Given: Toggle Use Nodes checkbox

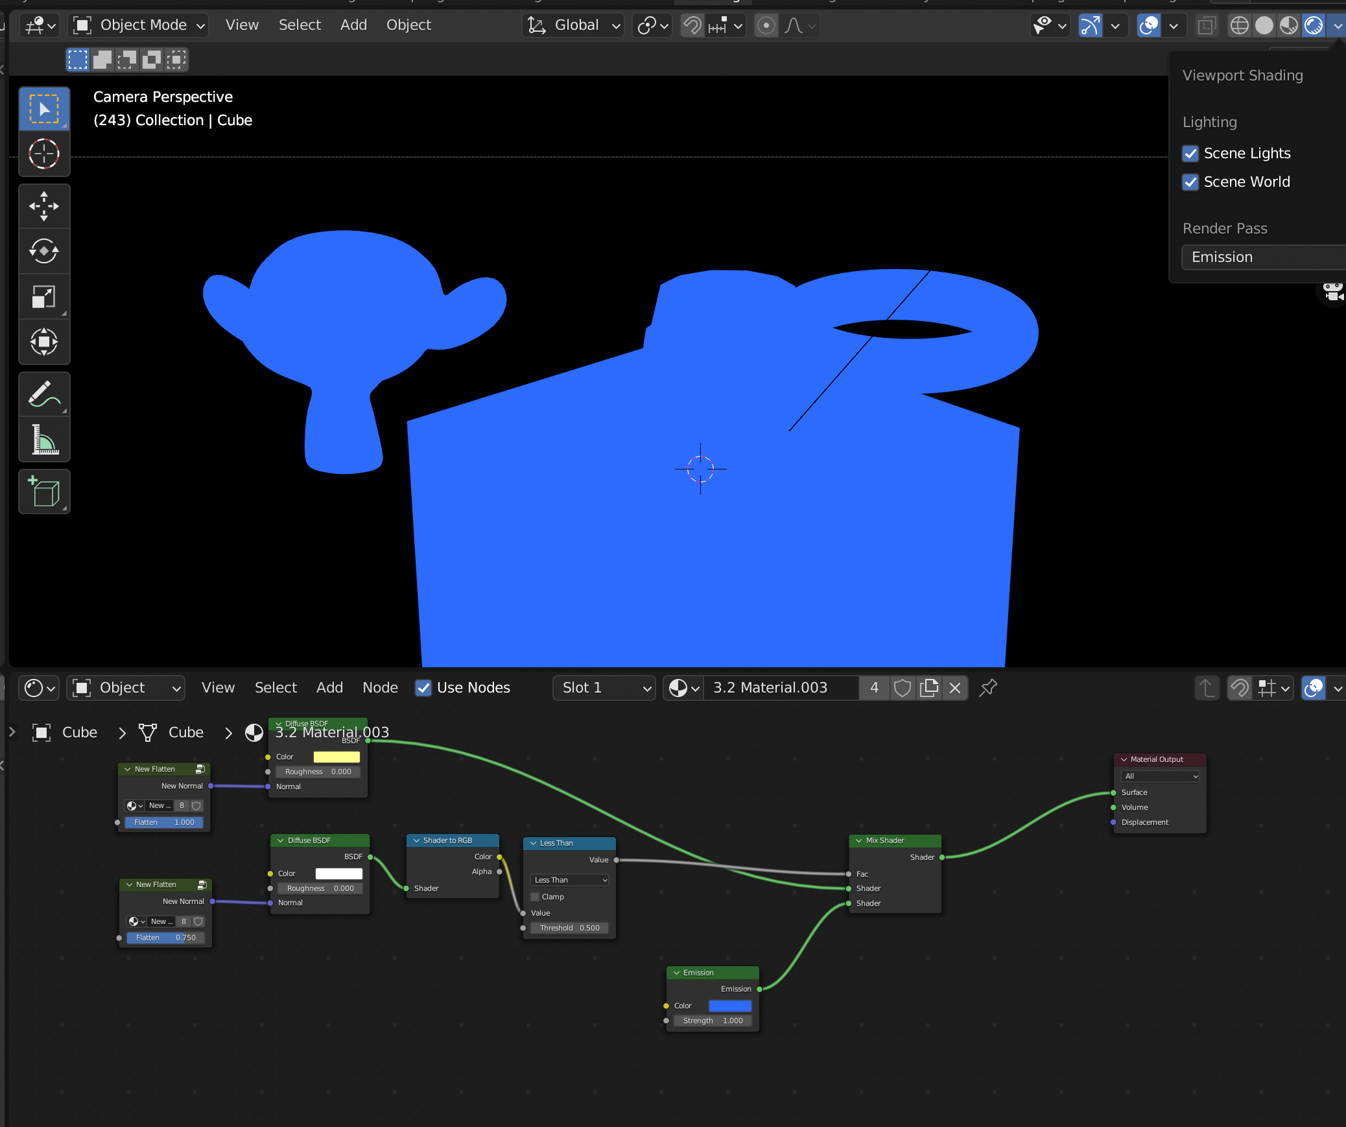Looking at the screenshot, I should [423, 687].
